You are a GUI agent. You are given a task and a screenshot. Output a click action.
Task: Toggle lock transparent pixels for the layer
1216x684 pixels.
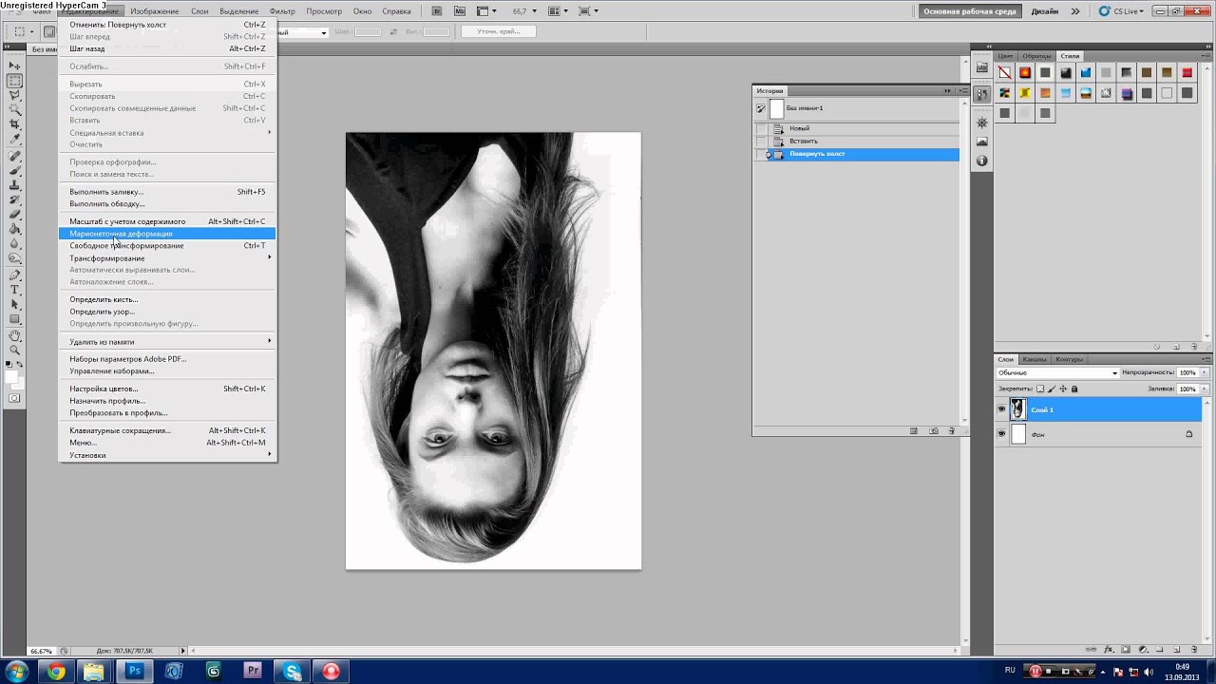click(1040, 389)
